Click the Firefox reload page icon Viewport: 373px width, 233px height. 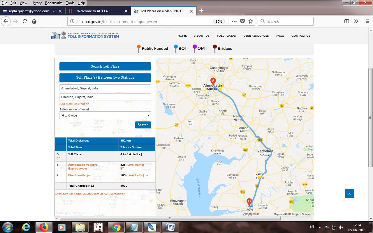pos(25,21)
